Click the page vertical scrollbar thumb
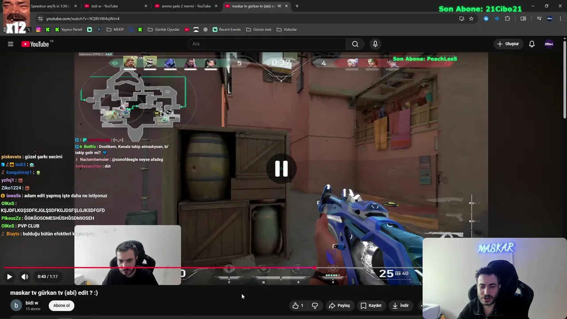This screenshot has width=567, height=319. click(565, 80)
